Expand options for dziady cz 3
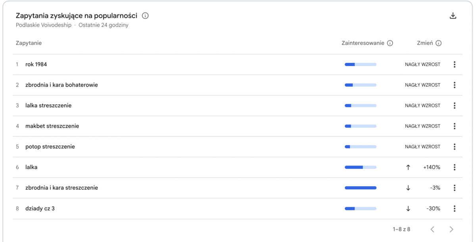Viewport: 476px width, 242px height. coord(455,209)
